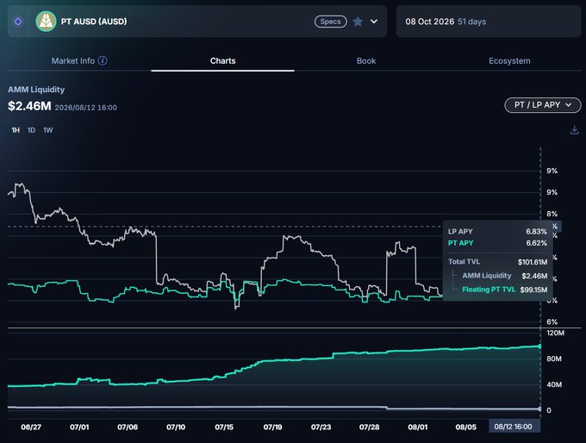Click the LP APY value 6.83% in tooltip
586x443 pixels.
tap(536, 231)
